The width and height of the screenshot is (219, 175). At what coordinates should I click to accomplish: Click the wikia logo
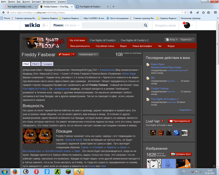32,25
